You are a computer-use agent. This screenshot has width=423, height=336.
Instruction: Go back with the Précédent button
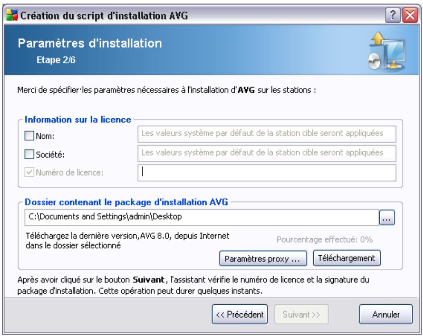(x=240, y=314)
